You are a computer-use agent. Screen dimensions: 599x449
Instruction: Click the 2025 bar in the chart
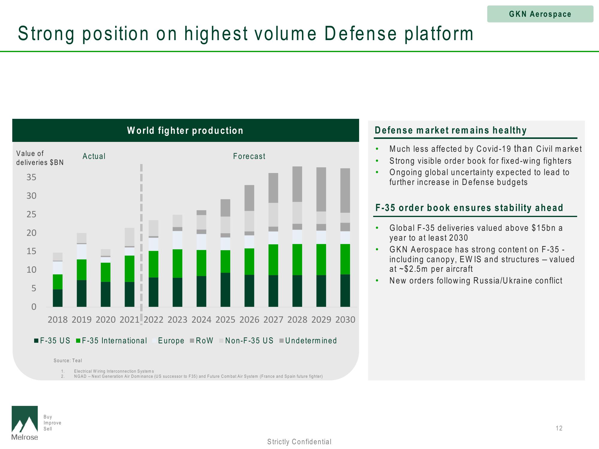(x=225, y=253)
